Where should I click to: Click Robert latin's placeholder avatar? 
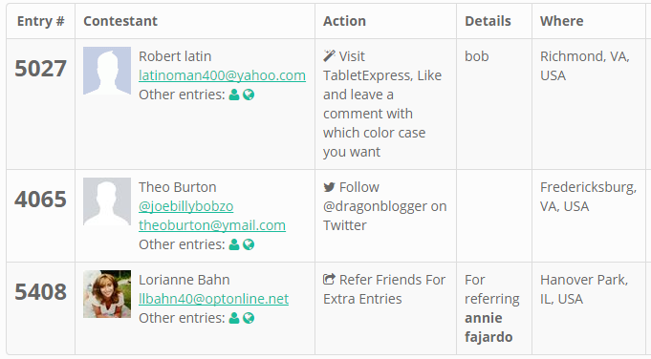[x=107, y=71]
